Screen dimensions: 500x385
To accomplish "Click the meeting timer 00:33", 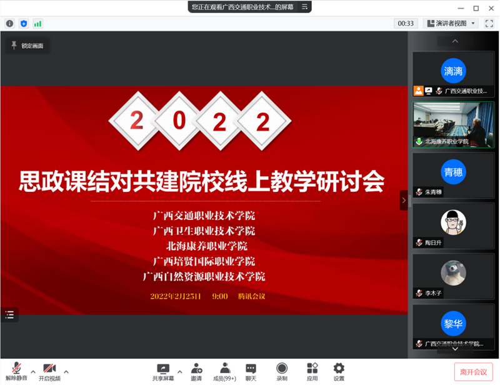I will tap(406, 23).
